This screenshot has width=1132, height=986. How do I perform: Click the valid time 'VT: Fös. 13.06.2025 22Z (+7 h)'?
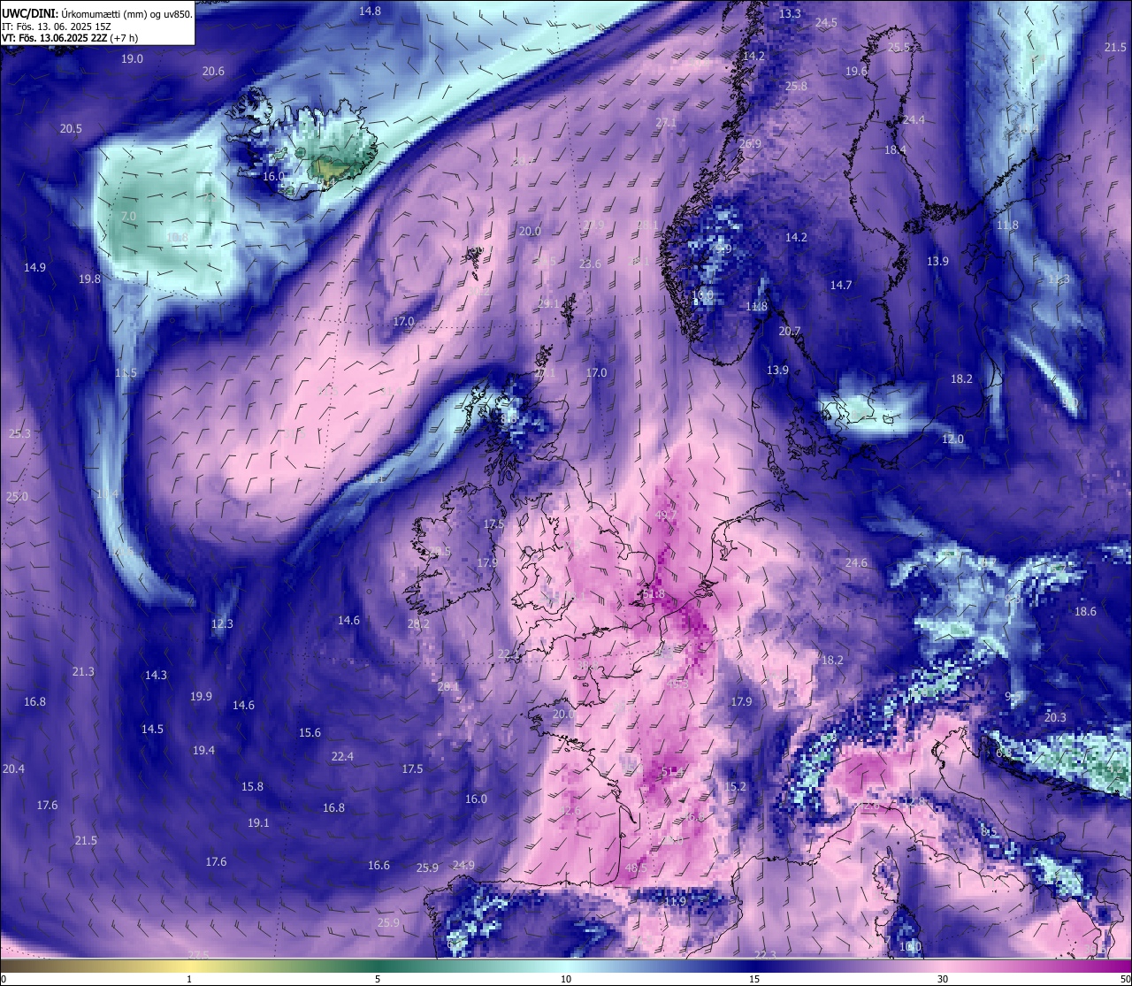pyautogui.click(x=70, y=38)
